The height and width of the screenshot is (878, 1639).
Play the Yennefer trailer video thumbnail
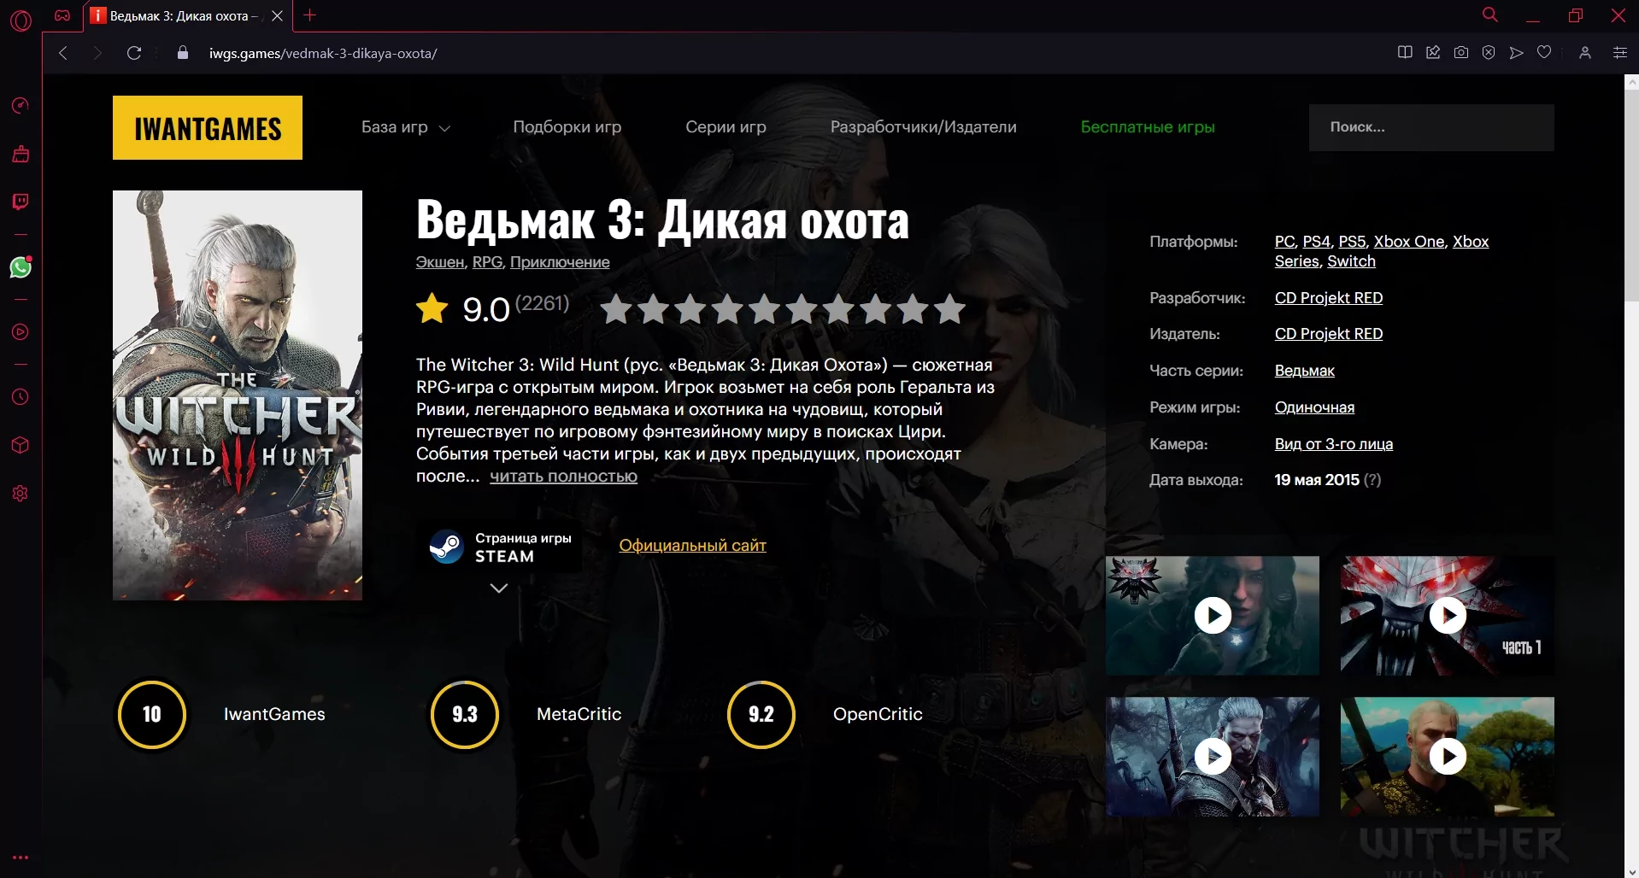(1213, 616)
